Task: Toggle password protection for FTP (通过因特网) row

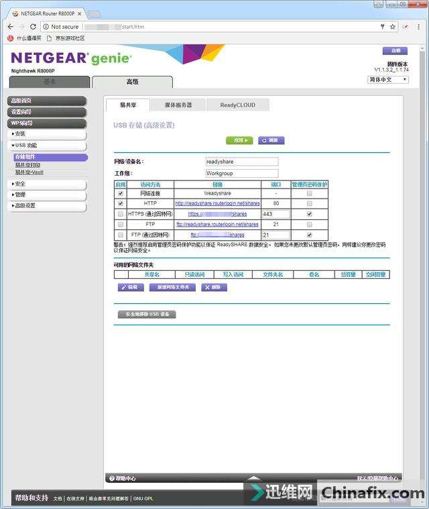Action: [x=310, y=235]
